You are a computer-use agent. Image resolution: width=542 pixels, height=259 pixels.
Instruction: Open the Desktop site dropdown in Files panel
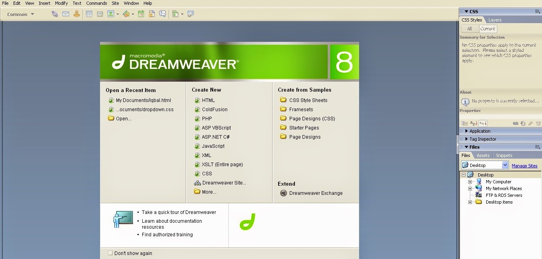point(506,165)
